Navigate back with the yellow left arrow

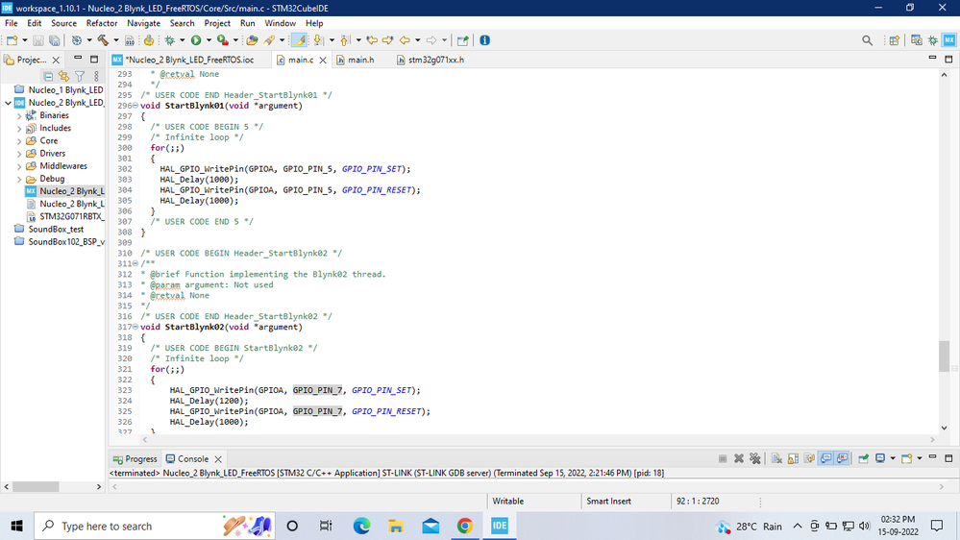tap(404, 40)
